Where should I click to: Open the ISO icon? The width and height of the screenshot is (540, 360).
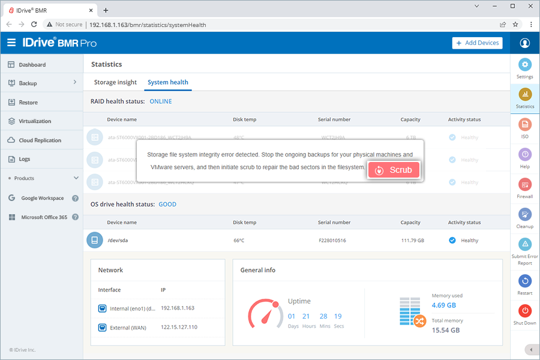[525, 124]
